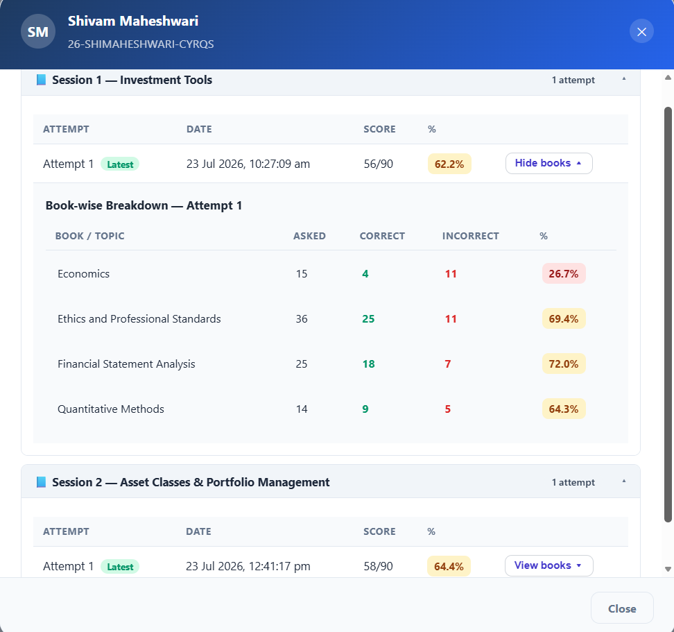This screenshot has width=674, height=632.
Task: Click the Session 2 '1 attempt' label
Action: (x=573, y=482)
